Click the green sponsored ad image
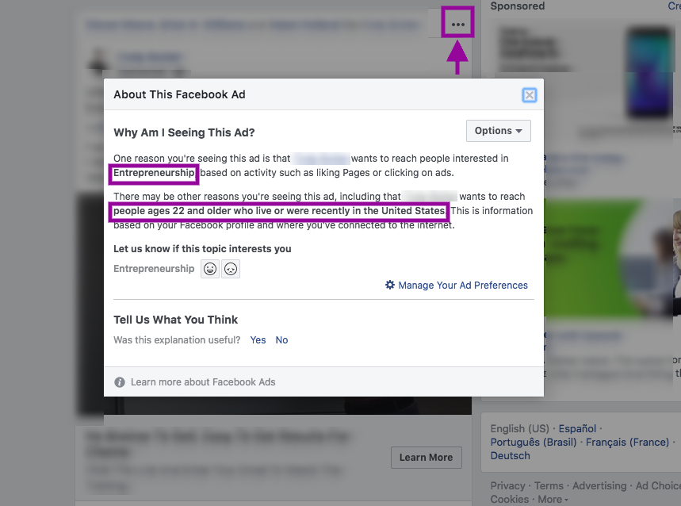 612,258
